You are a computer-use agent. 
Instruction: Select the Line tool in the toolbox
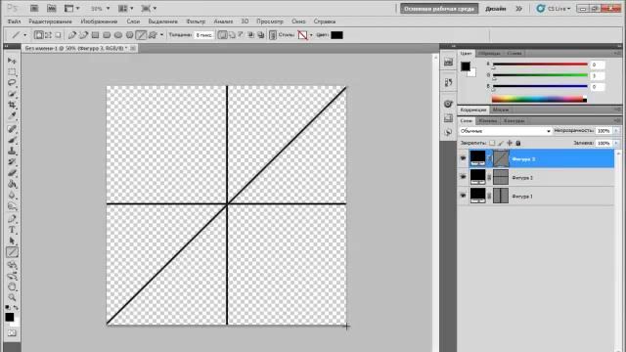pos(12,252)
